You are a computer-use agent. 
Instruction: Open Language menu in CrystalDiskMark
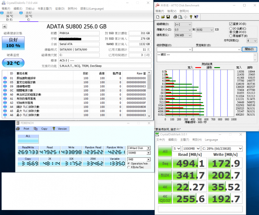click(x=211, y=140)
